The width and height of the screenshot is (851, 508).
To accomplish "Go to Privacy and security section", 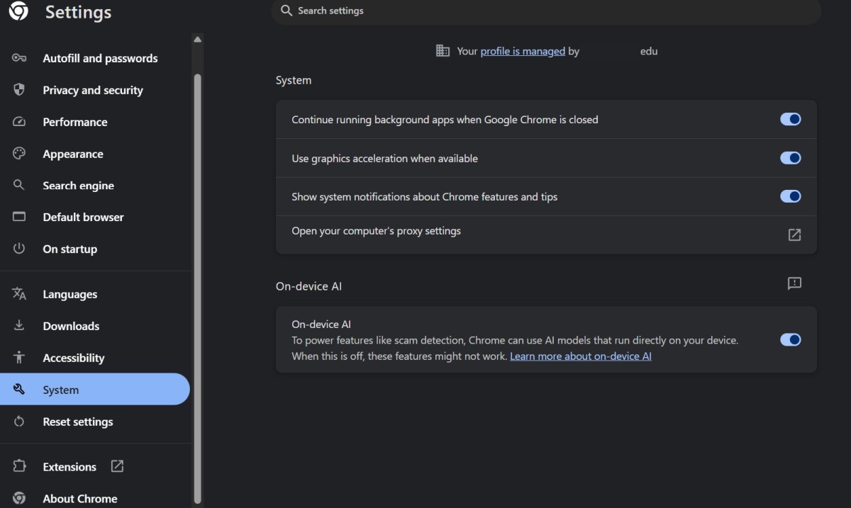I will tap(95, 90).
